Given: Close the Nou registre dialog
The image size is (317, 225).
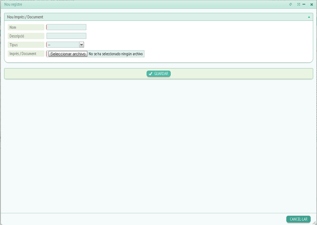Looking at the screenshot, I should click(x=312, y=4).
